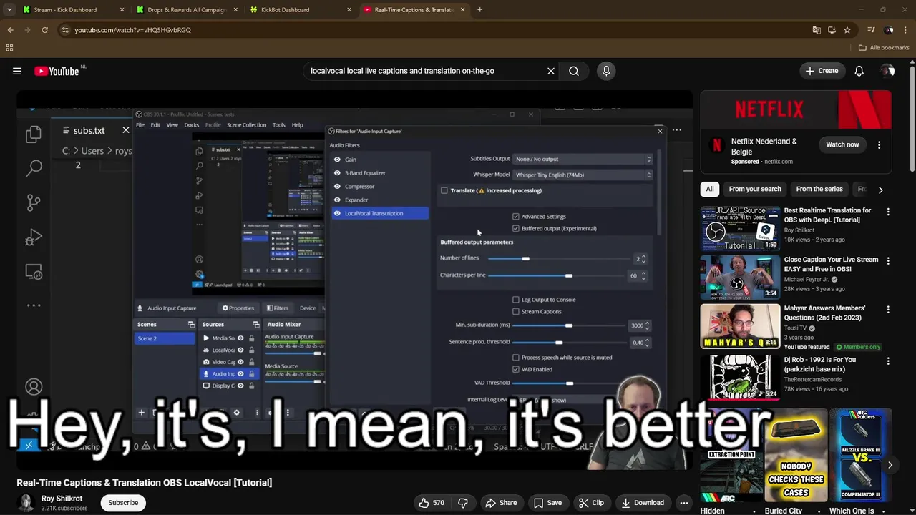
Task: Close the KickBot Dashboard tab
Action: click(x=349, y=10)
